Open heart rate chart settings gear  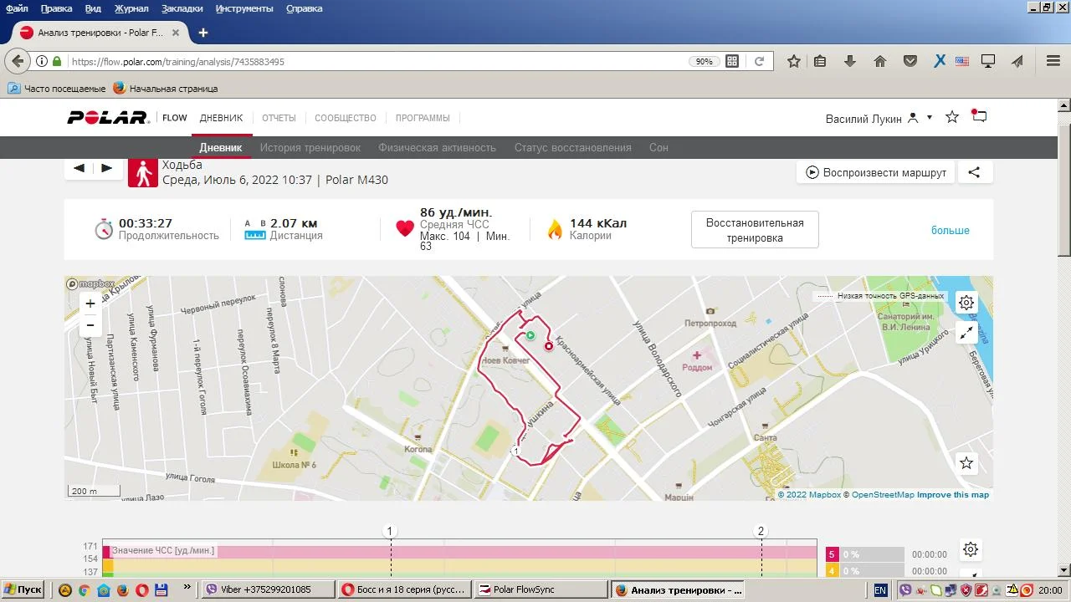click(971, 549)
